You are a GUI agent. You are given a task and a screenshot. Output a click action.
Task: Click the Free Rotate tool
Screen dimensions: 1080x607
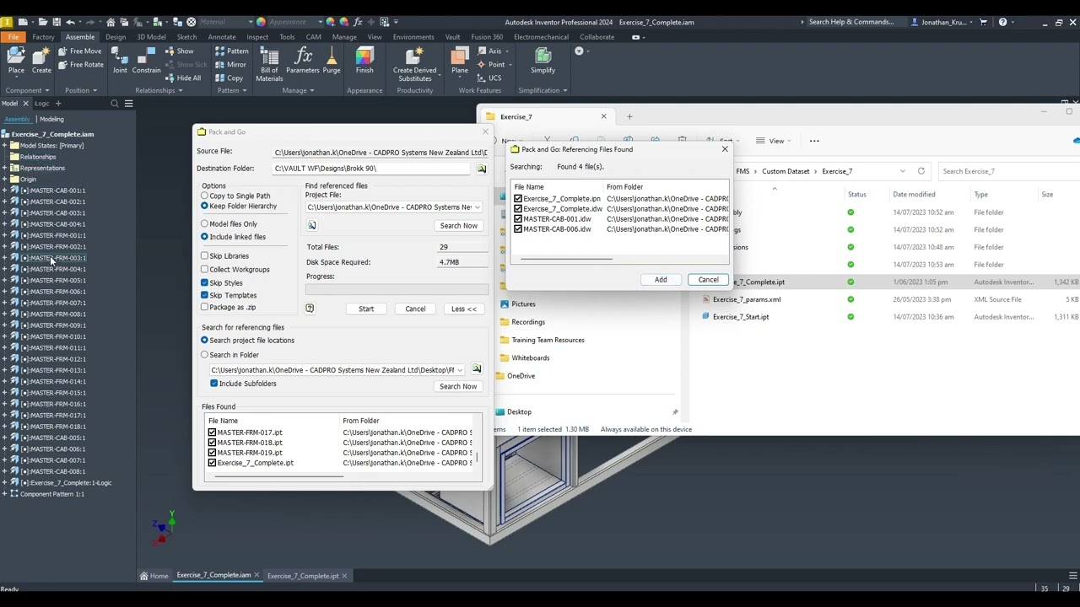point(80,65)
